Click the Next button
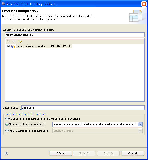 pos(84,153)
